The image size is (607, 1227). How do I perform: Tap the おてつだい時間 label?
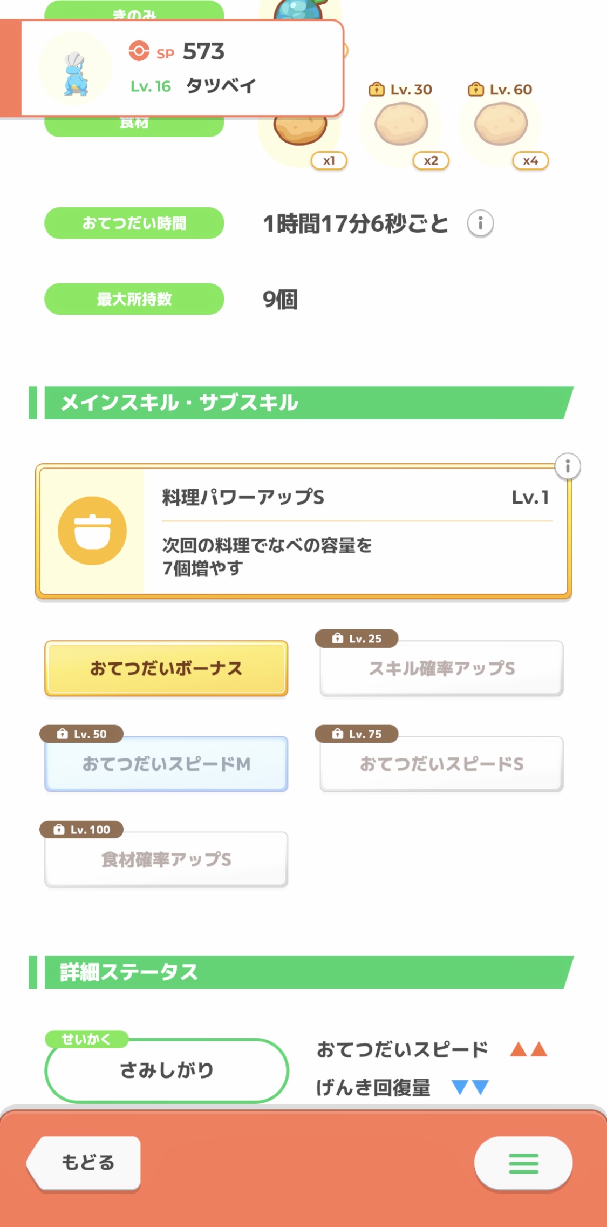134,223
